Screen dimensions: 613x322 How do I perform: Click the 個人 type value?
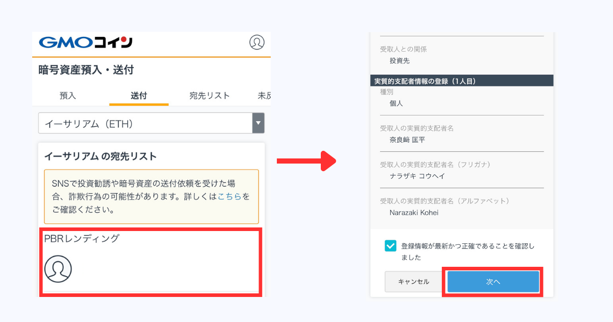coord(396,103)
